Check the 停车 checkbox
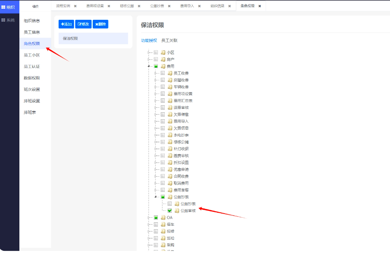The width and height of the screenshot is (390, 255). click(x=156, y=224)
